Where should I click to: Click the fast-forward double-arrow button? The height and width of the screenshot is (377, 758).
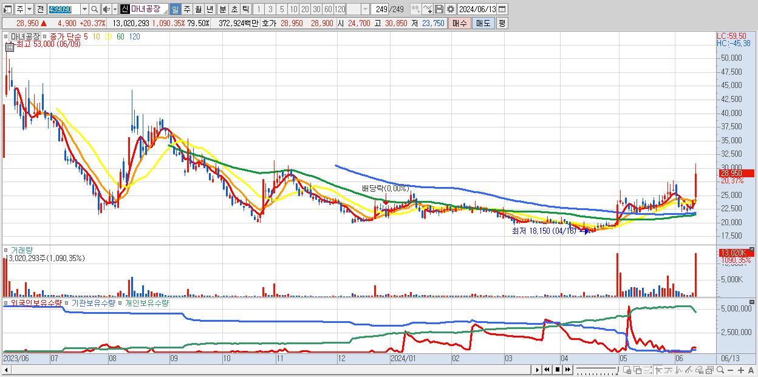click(568, 370)
